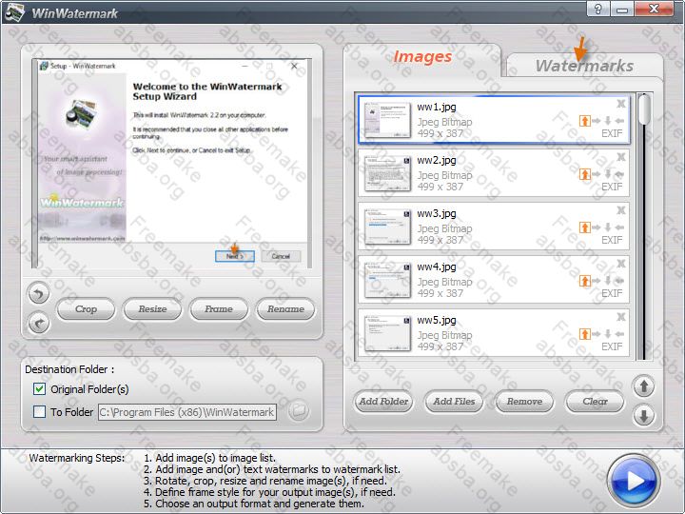Viewport: 685px width, 514px height.
Task: Flip ww1.jpg with its down arrow icon
Action: pyautogui.click(x=608, y=121)
